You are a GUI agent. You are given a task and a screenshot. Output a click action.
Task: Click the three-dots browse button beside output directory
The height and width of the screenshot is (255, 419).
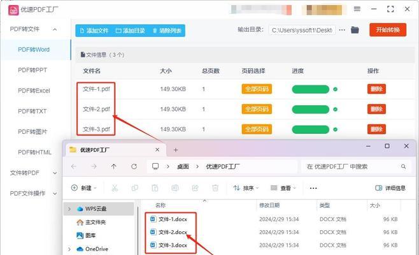coord(342,30)
